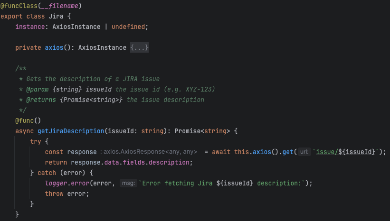Click the async keyword

tap(24, 131)
